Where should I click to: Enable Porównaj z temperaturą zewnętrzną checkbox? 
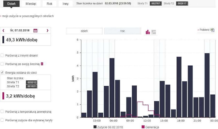pyautogui.click(x=2, y=111)
